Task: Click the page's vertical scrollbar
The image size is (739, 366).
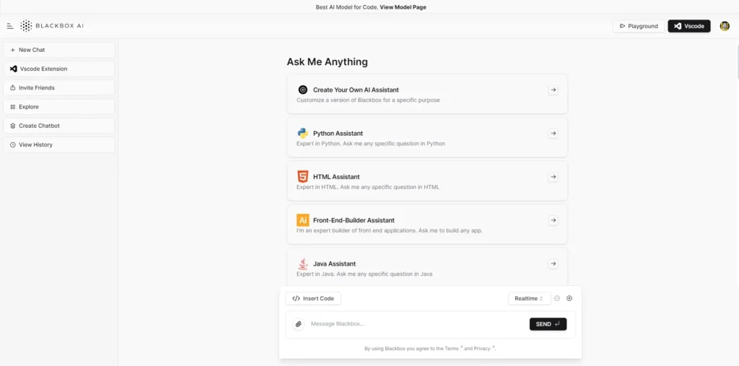Action: coord(737,61)
